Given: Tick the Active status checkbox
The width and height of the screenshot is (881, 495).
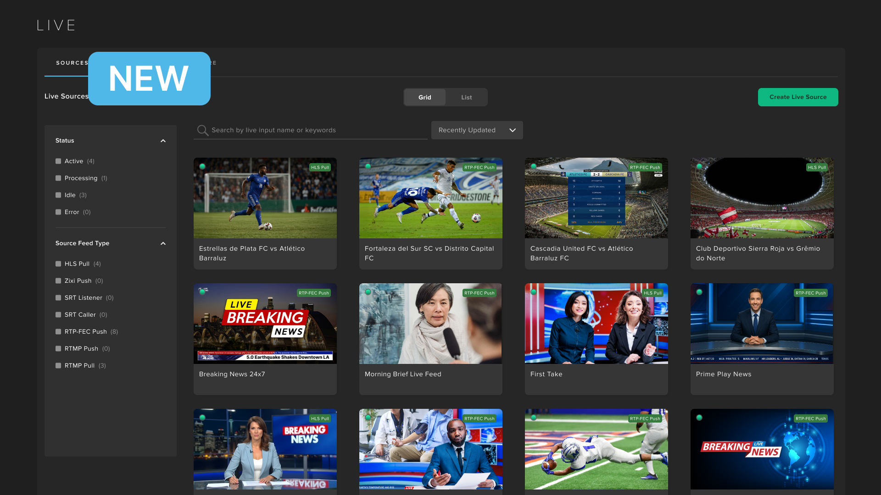Looking at the screenshot, I should click(58, 161).
